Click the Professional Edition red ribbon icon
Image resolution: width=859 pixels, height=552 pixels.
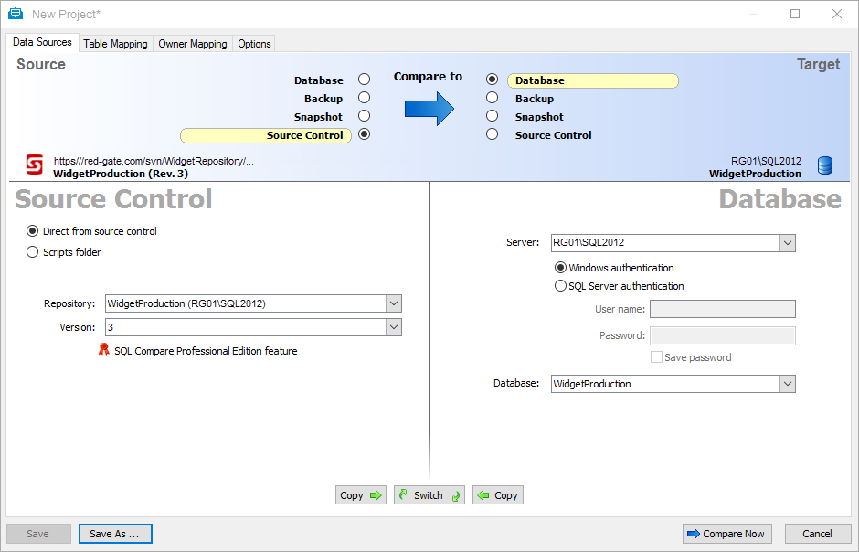click(104, 350)
